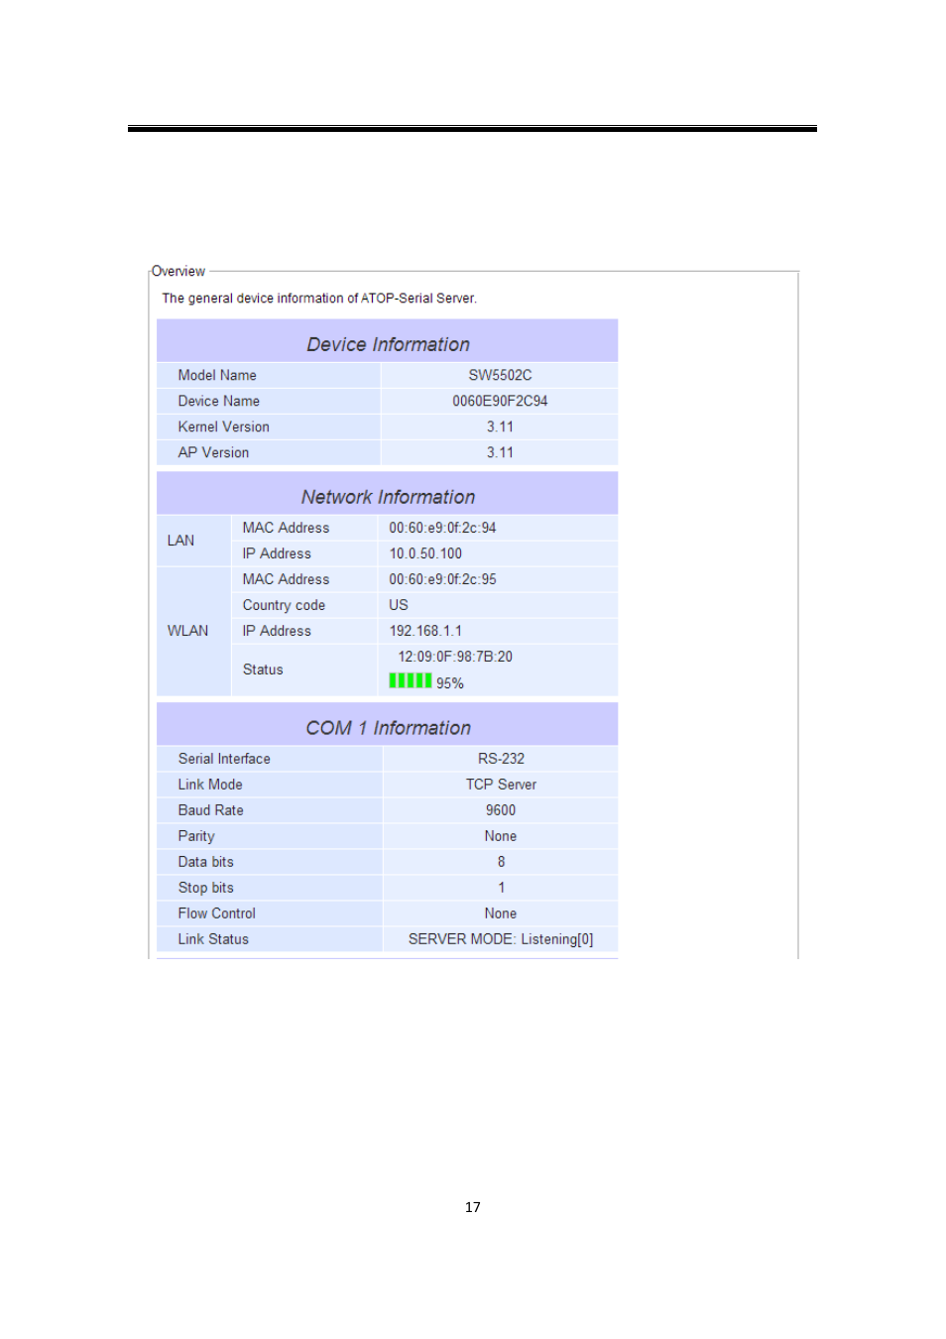Click the model name value SW5502C
Image resolution: width=946 pixels, height=1339 pixels.
point(500,375)
